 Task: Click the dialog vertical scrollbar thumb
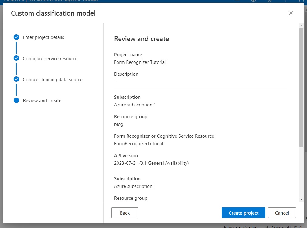[301, 87]
